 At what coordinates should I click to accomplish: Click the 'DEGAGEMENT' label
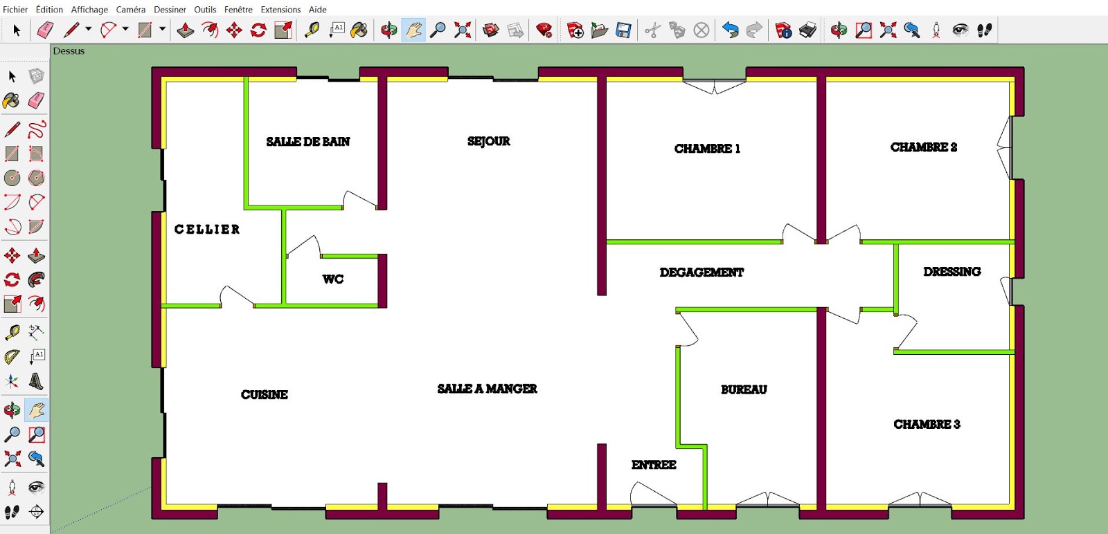702,273
